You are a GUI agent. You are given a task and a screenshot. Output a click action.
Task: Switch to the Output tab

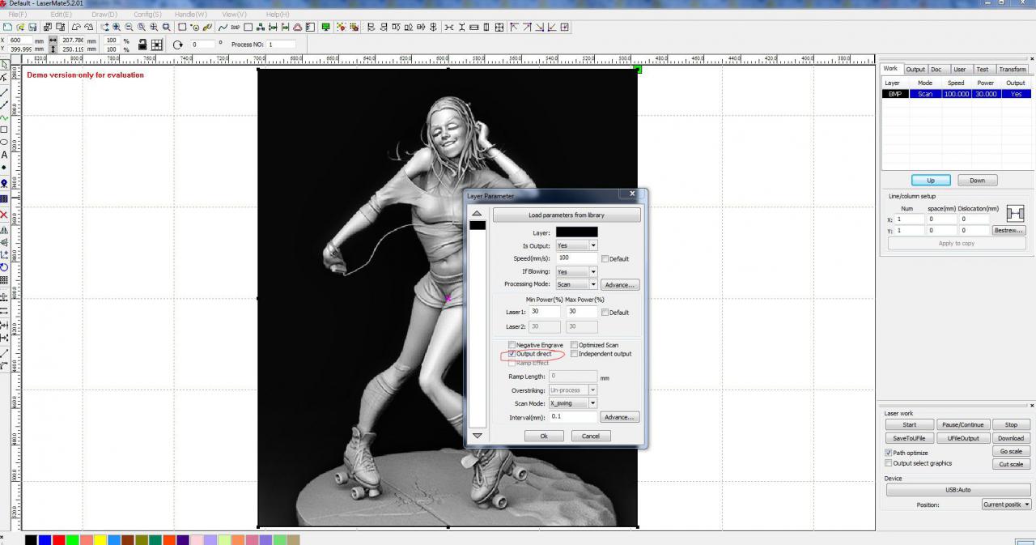point(915,70)
